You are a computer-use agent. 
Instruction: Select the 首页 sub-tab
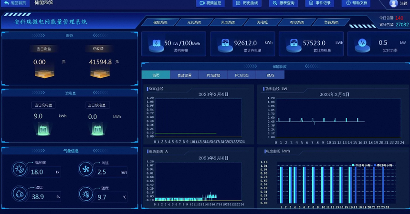coord(156,75)
